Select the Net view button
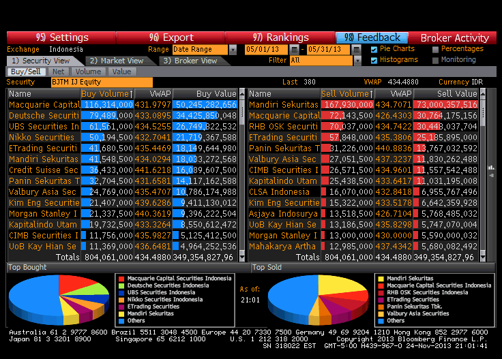Image resolution: width=502 pixels, height=359 pixels. click(x=59, y=72)
